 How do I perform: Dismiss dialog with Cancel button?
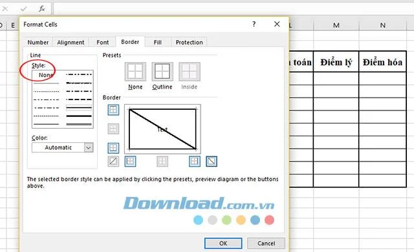(266, 244)
